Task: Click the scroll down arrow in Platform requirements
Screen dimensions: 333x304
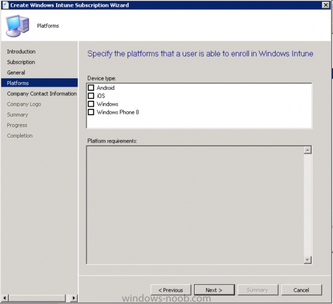Action: [x=307, y=260]
